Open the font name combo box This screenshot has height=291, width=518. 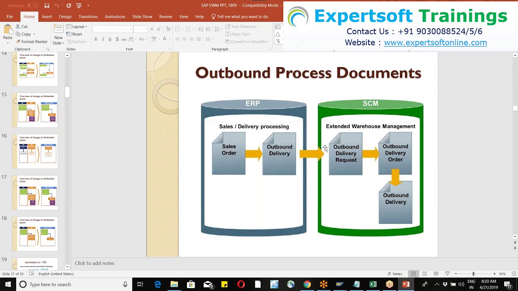tap(113, 29)
